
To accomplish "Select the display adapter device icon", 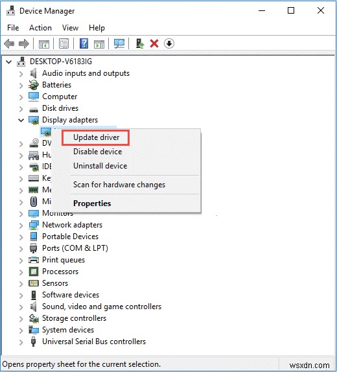I will (x=46, y=132).
